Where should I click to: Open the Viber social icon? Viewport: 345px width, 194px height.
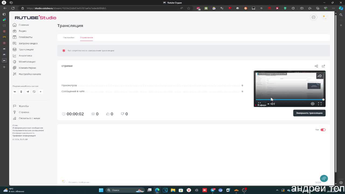[x=34, y=92]
